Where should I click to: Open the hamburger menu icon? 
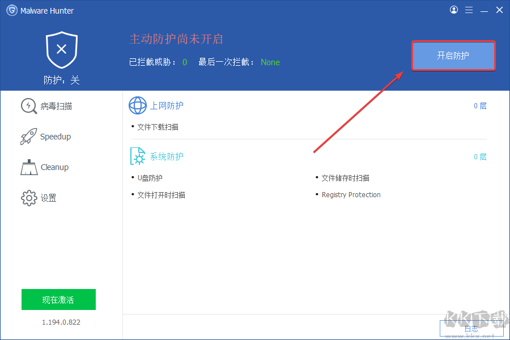point(469,10)
